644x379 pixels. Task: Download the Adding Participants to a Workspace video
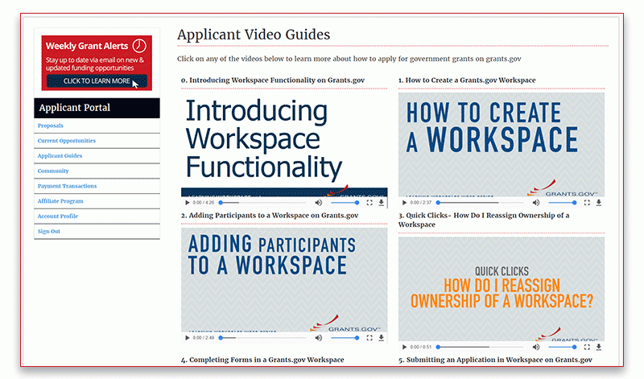pos(382,338)
